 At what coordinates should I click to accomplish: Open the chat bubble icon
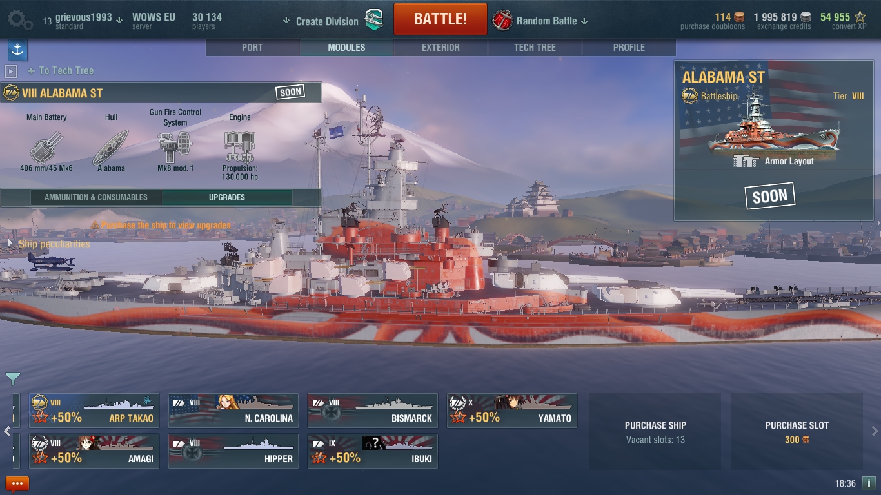pyautogui.click(x=17, y=483)
